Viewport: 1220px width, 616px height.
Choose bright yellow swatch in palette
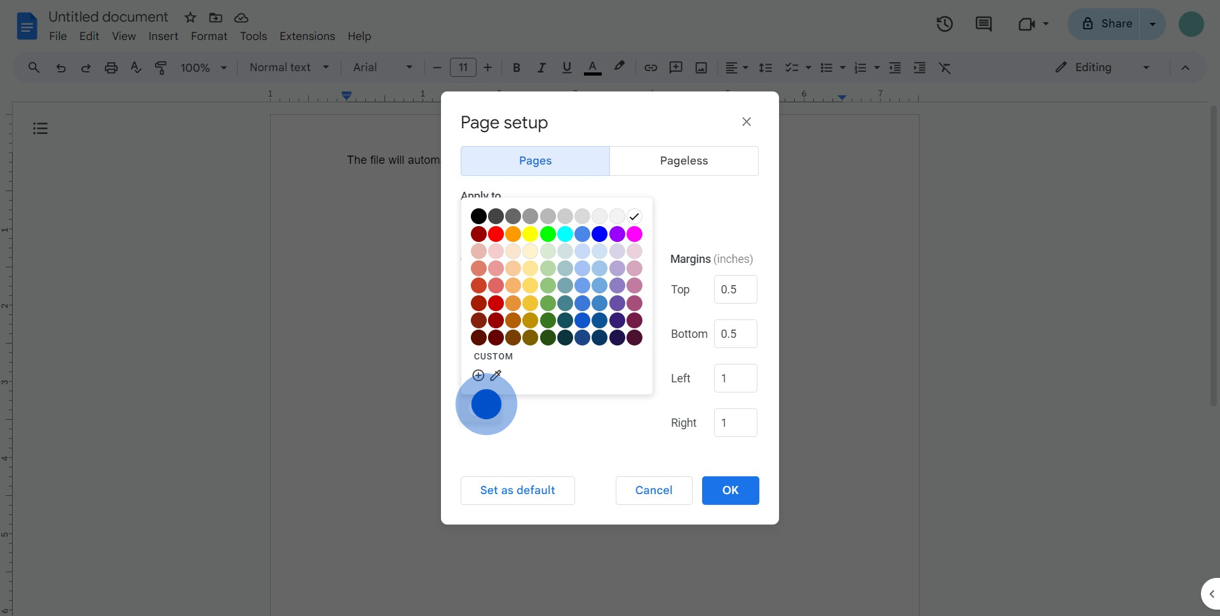[x=531, y=234]
